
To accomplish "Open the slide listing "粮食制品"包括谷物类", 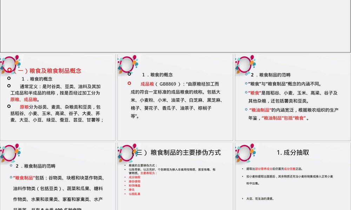I will (x=58, y=176).
